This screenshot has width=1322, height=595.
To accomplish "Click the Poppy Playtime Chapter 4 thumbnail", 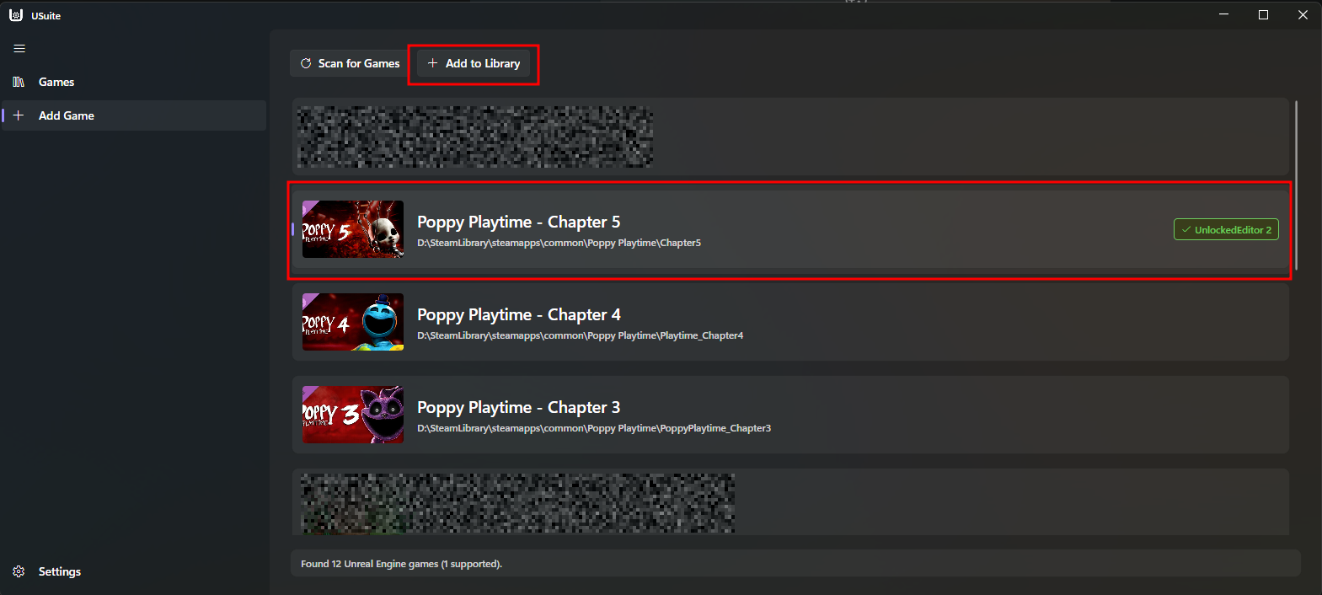I will (x=353, y=322).
